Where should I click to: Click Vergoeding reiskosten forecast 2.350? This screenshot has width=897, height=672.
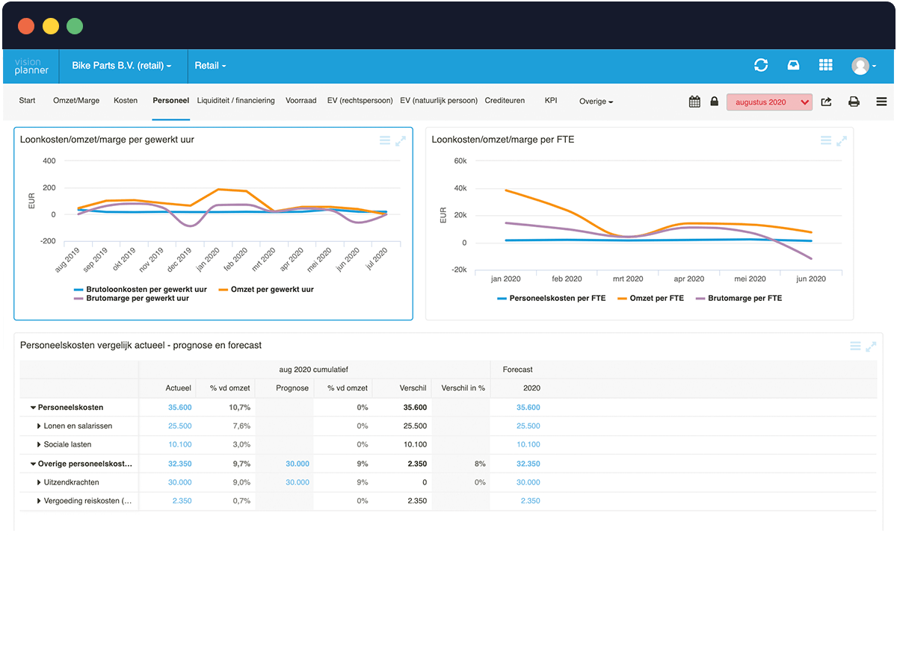point(531,501)
